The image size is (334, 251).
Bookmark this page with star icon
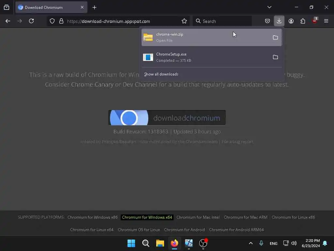tap(184, 21)
